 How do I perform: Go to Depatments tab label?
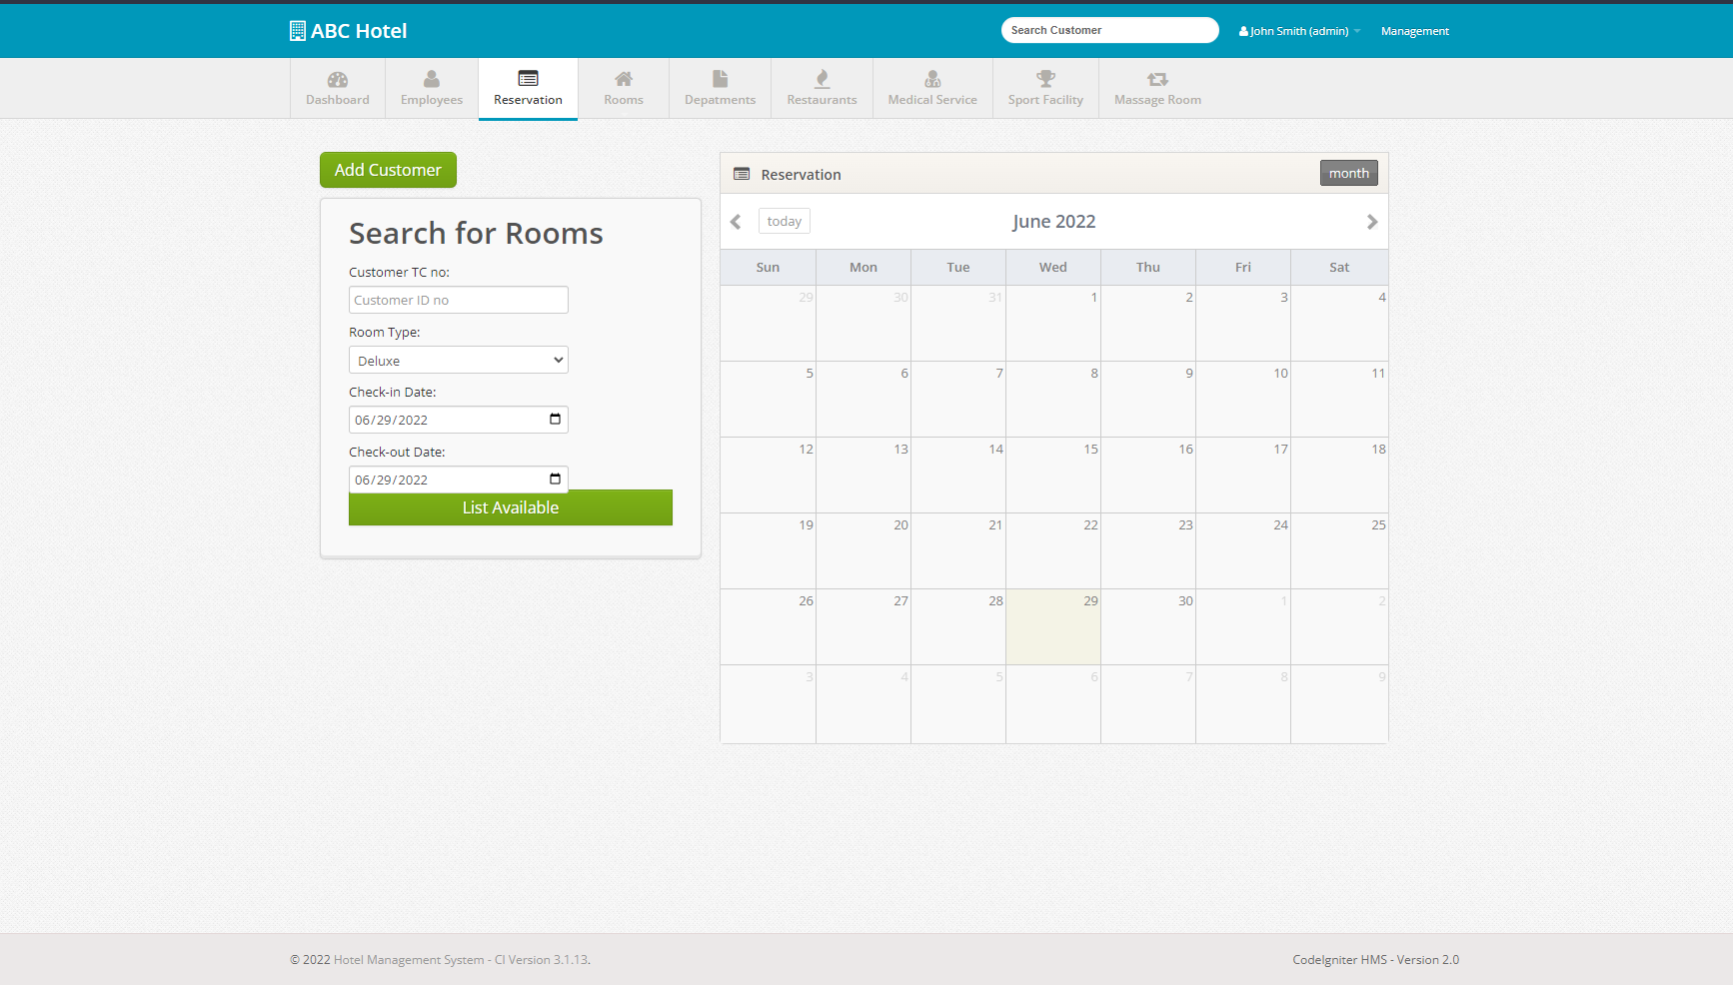[x=720, y=100]
